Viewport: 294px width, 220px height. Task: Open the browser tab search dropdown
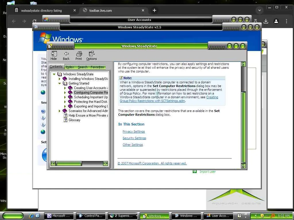[x=260, y=10]
